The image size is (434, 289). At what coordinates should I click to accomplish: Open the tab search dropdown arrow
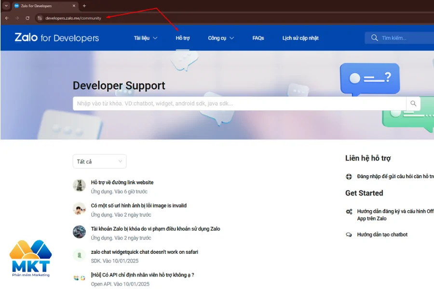[6, 5]
